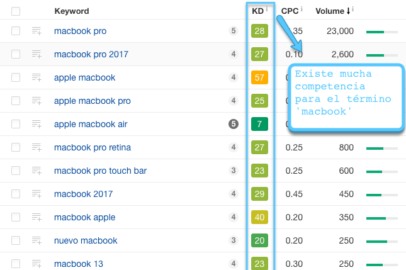Sort results by CPC column header
406x270 pixels.
click(290, 11)
